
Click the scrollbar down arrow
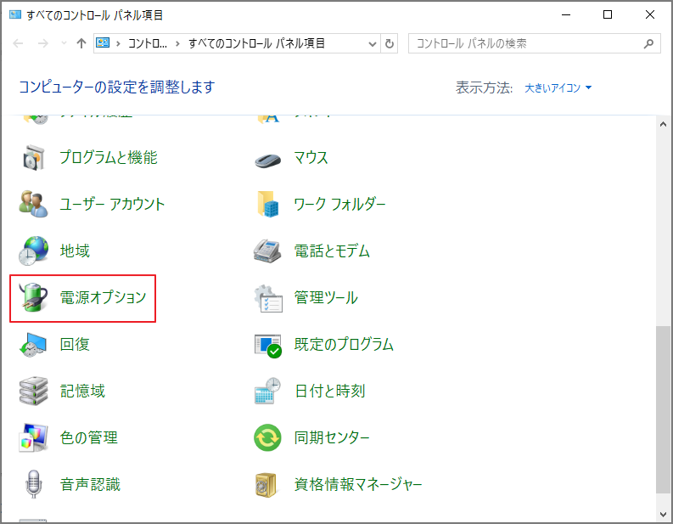(x=663, y=514)
